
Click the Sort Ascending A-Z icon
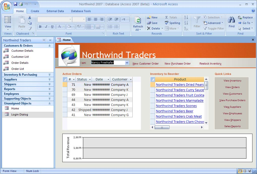(x=186, y=17)
